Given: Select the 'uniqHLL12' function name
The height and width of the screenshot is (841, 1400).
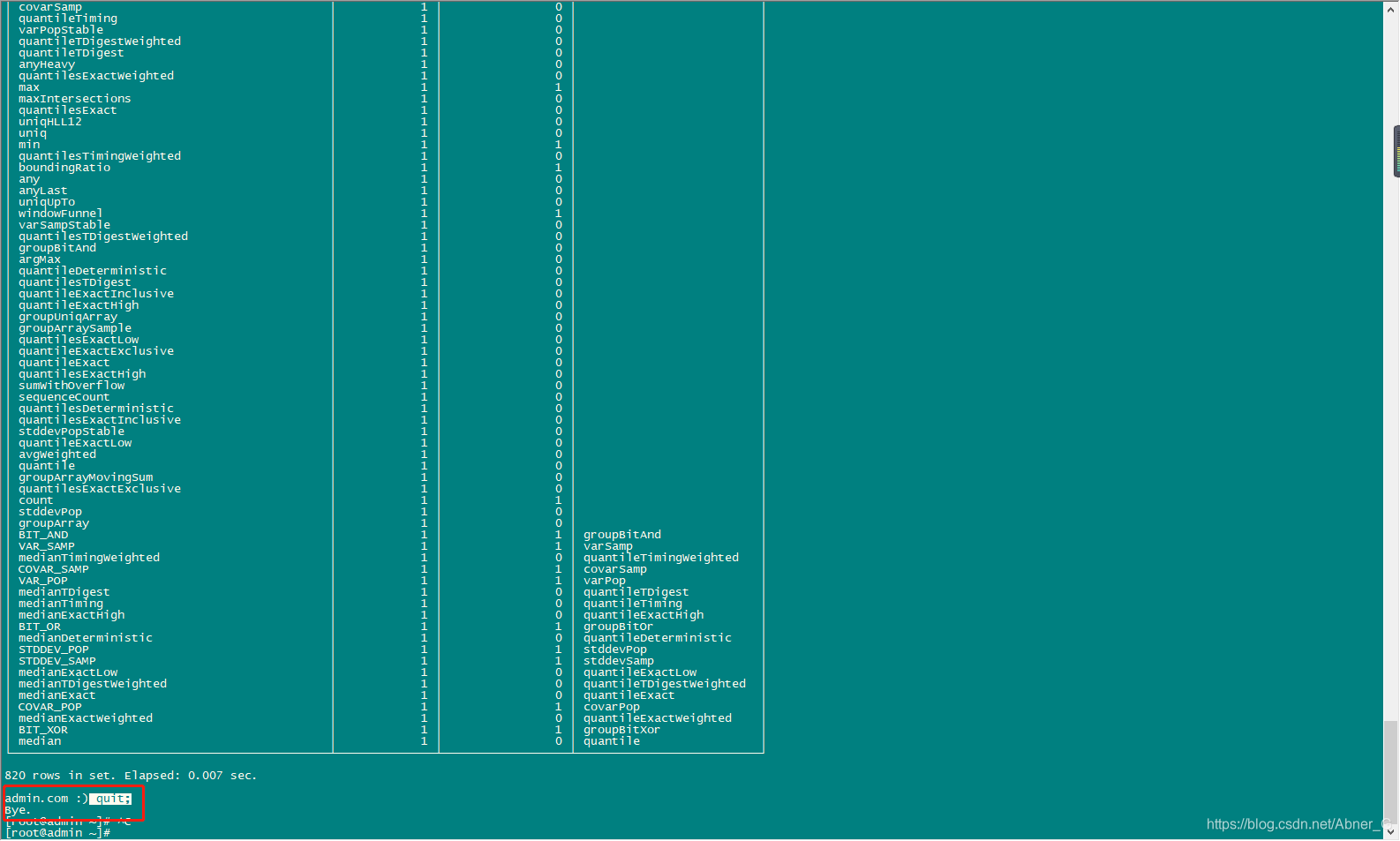Looking at the screenshot, I should click(50, 122).
